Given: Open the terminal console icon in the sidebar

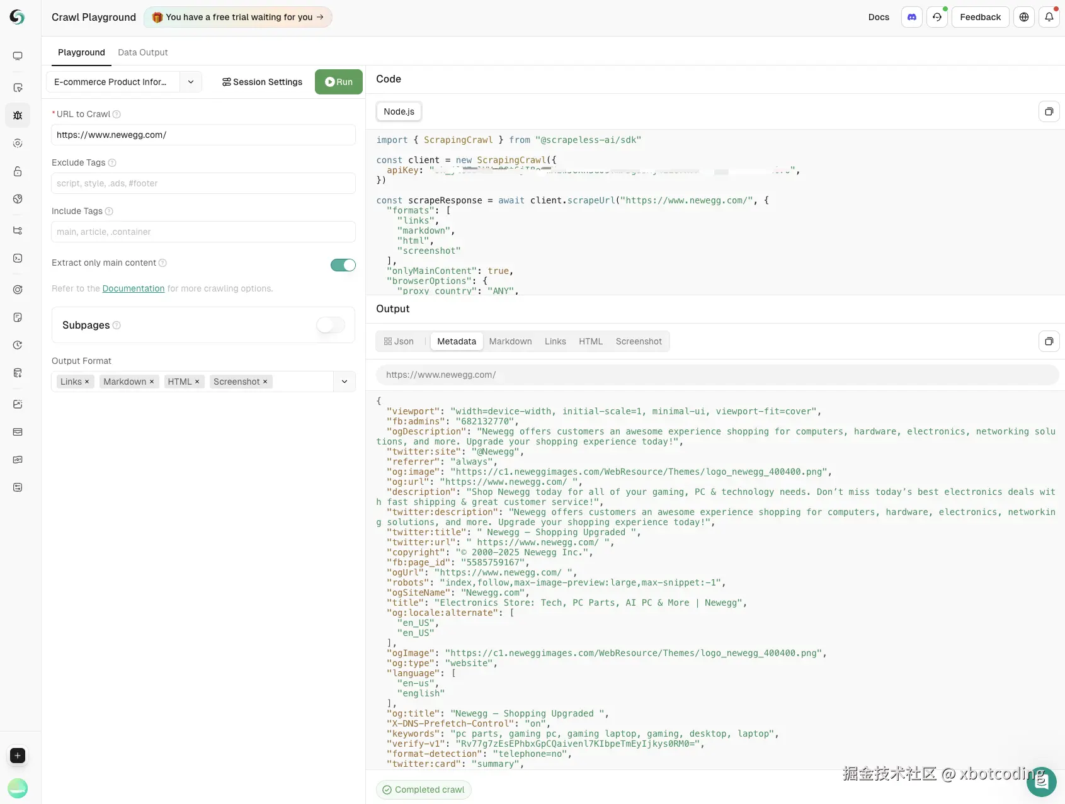Looking at the screenshot, I should 18,258.
